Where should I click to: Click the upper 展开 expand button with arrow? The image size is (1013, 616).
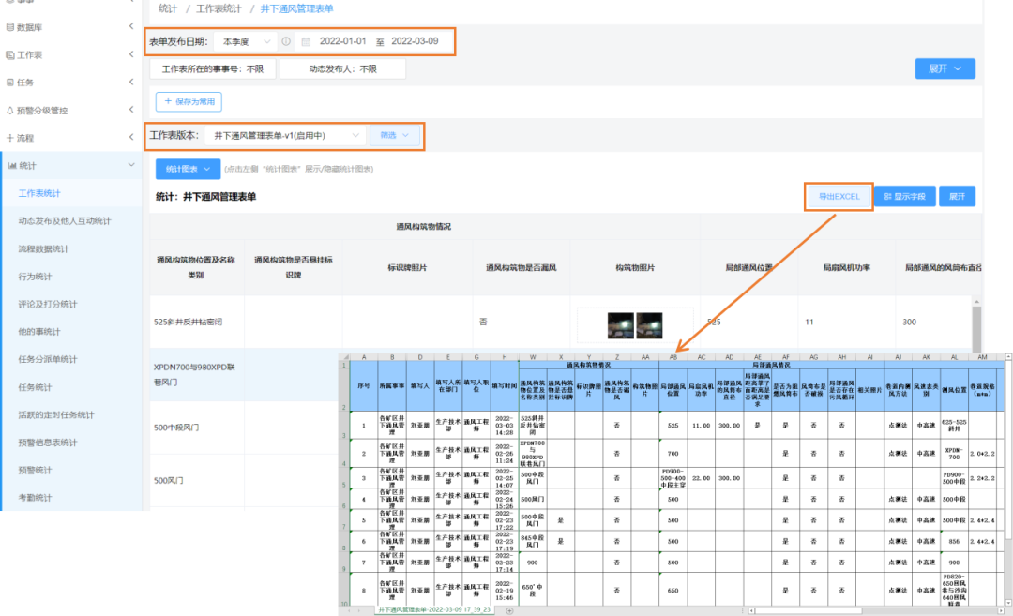945,68
